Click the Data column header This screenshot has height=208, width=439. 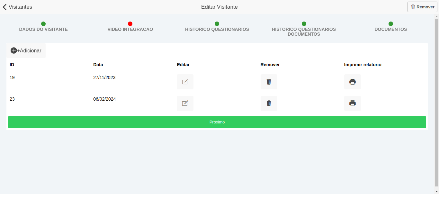pos(98,65)
